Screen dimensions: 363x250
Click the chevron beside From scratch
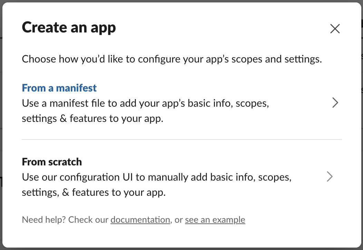tap(330, 177)
